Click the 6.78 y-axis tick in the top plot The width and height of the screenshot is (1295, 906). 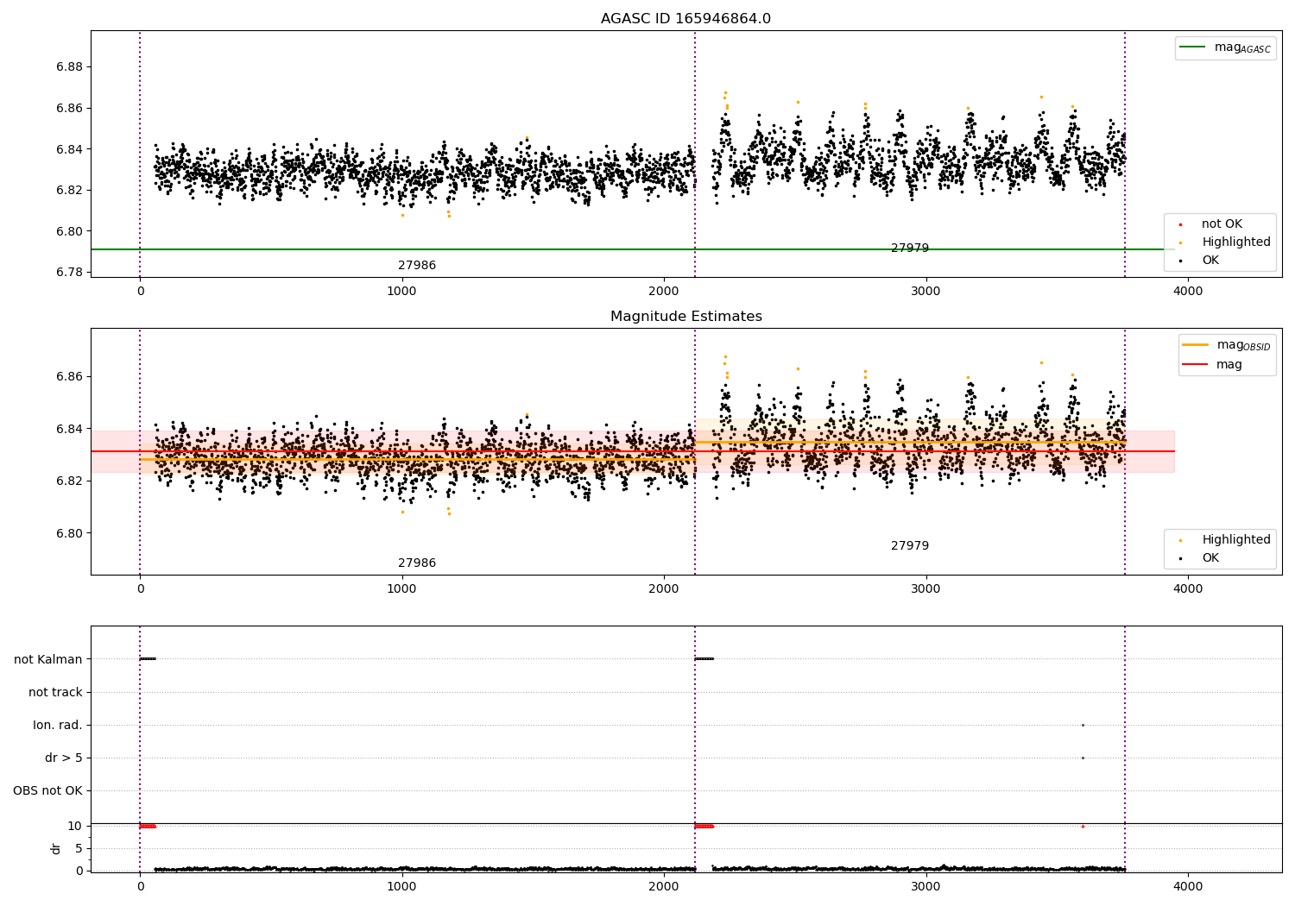coord(69,273)
